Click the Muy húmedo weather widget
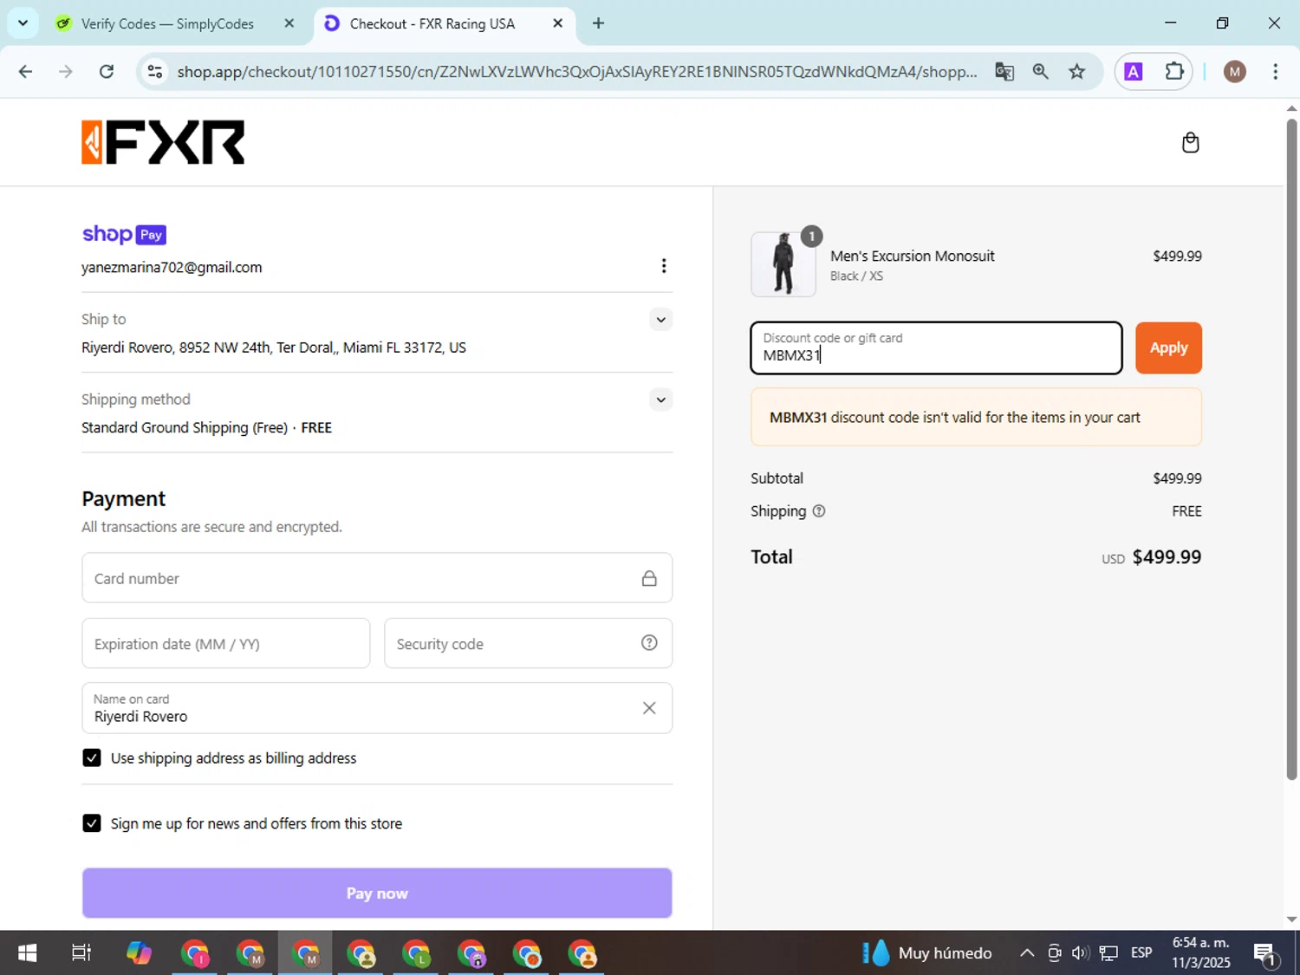 927,953
